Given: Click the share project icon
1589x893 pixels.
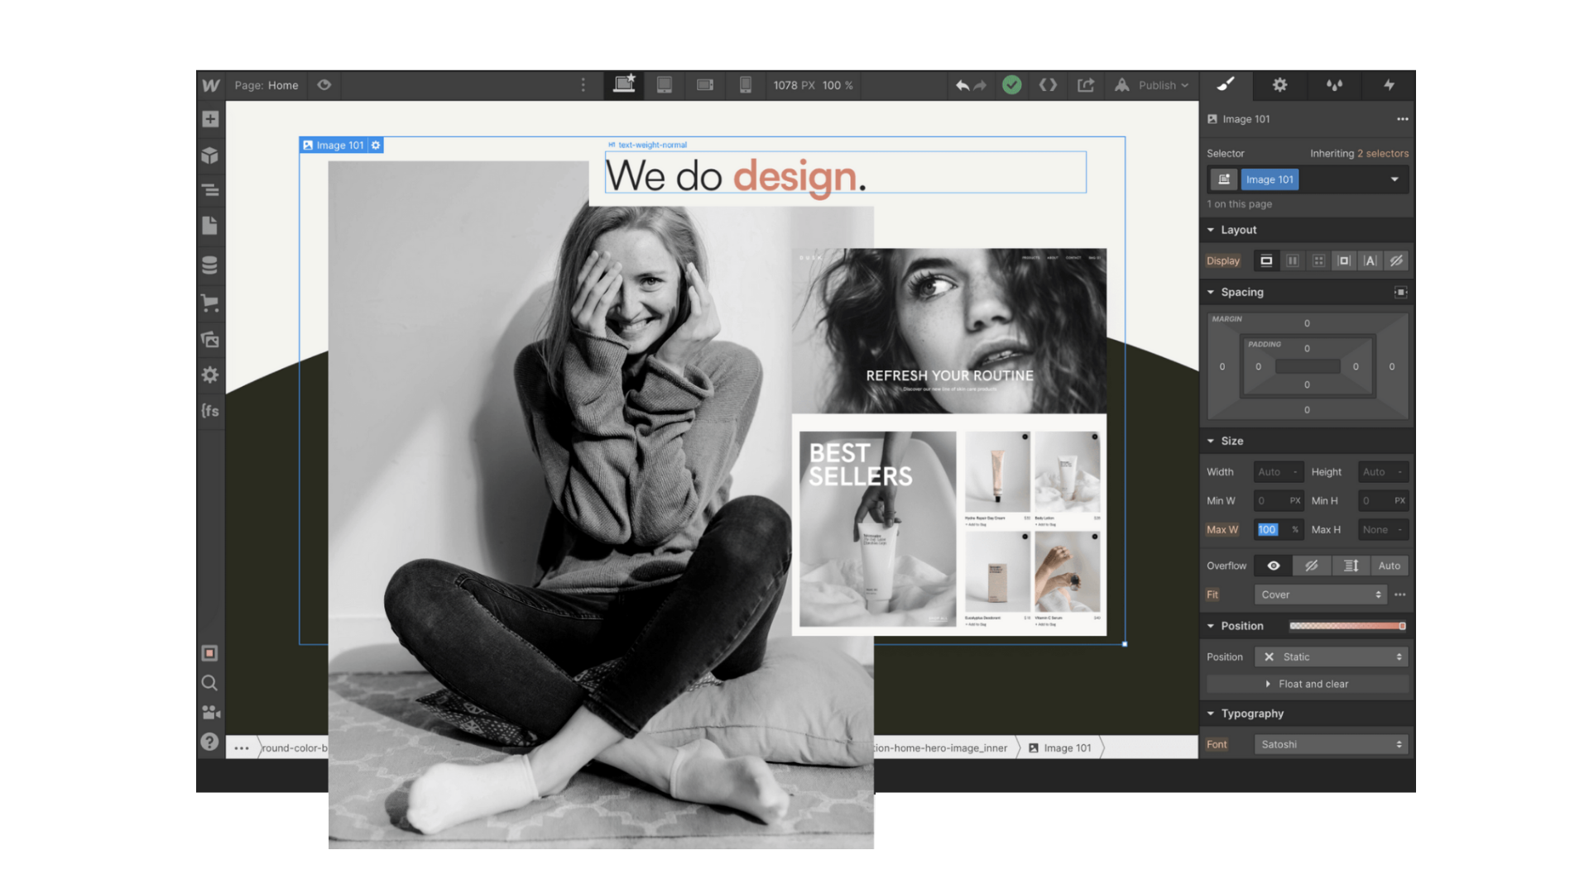Looking at the screenshot, I should pos(1086,85).
